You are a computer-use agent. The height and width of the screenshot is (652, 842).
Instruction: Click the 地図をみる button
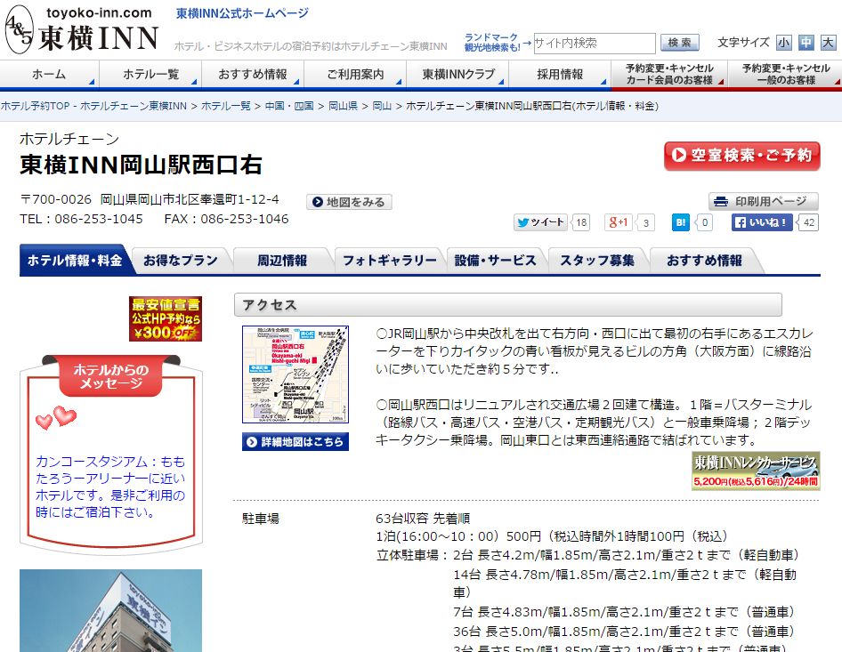coord(349,202)
